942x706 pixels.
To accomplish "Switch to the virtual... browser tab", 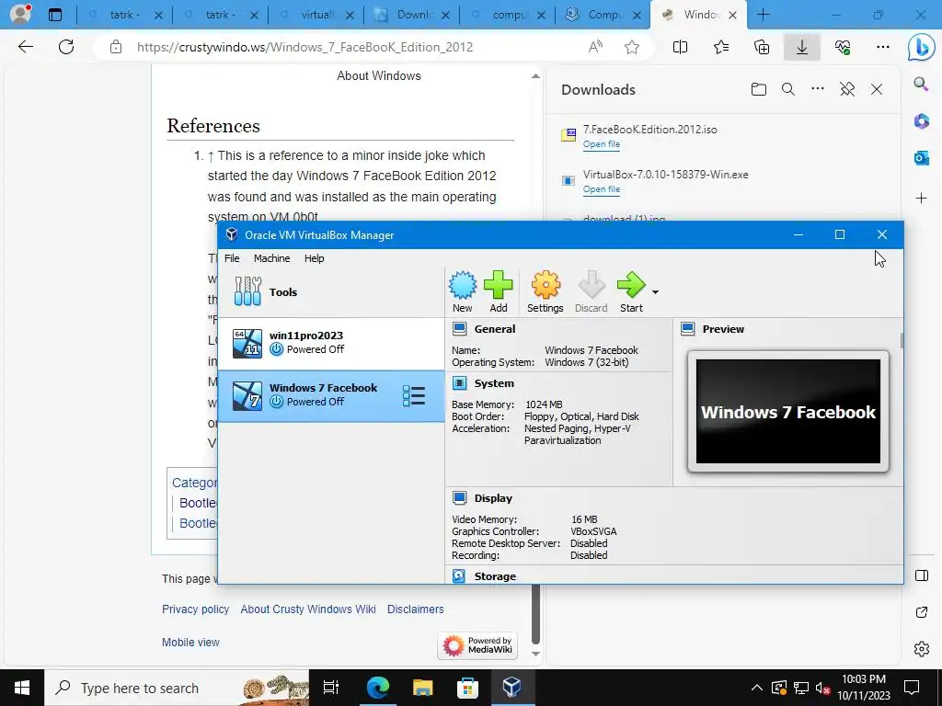I will pos(316,15).
